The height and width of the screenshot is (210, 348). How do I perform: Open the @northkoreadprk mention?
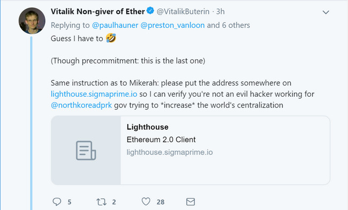point(81,105)
